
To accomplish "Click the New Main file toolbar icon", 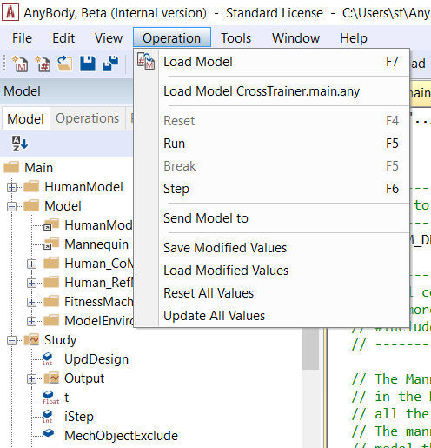I will 20,64.
